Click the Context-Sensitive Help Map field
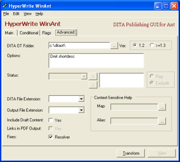 point(134,107)
